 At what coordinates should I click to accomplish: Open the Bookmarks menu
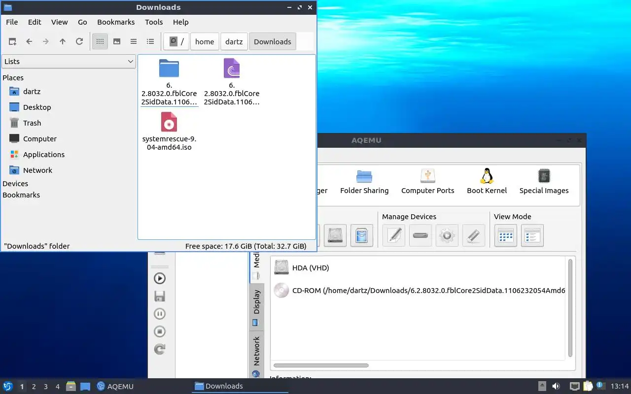[116, 22]
